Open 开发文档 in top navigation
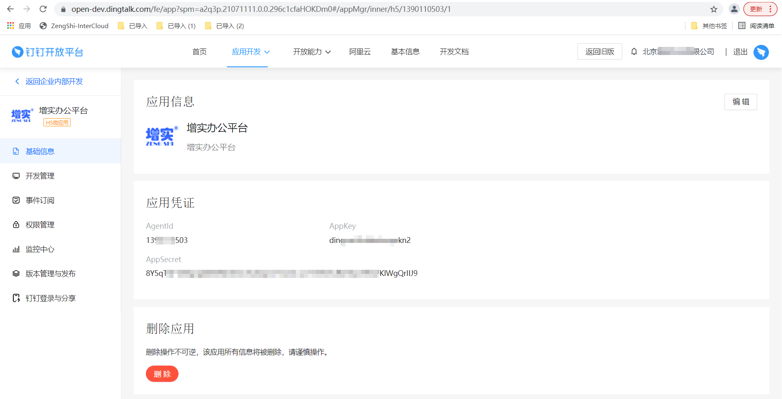782x399 pixels. pos(454,52)
